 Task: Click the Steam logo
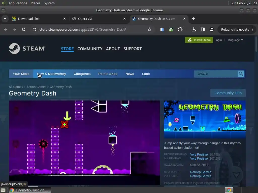[27, 49]
